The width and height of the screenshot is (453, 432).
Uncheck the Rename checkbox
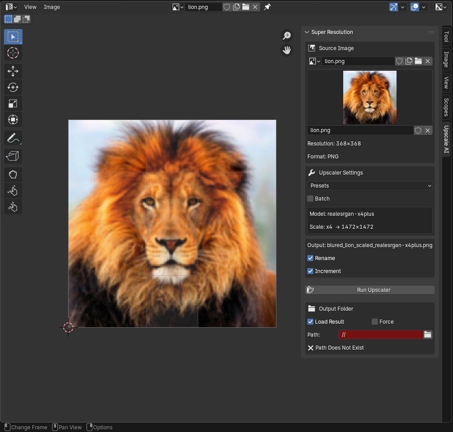[310, 258]
